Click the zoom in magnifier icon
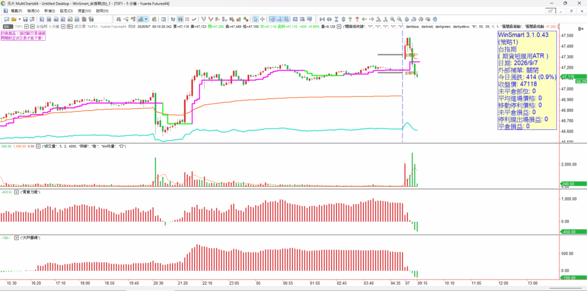This screenshot has width=587, height=291. pos(392,19)
